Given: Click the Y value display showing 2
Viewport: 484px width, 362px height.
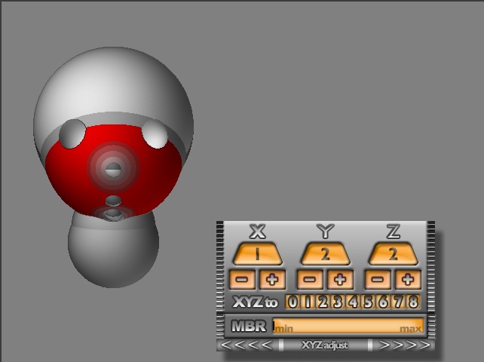Looking at the screenshot, I should coord(326,254).
